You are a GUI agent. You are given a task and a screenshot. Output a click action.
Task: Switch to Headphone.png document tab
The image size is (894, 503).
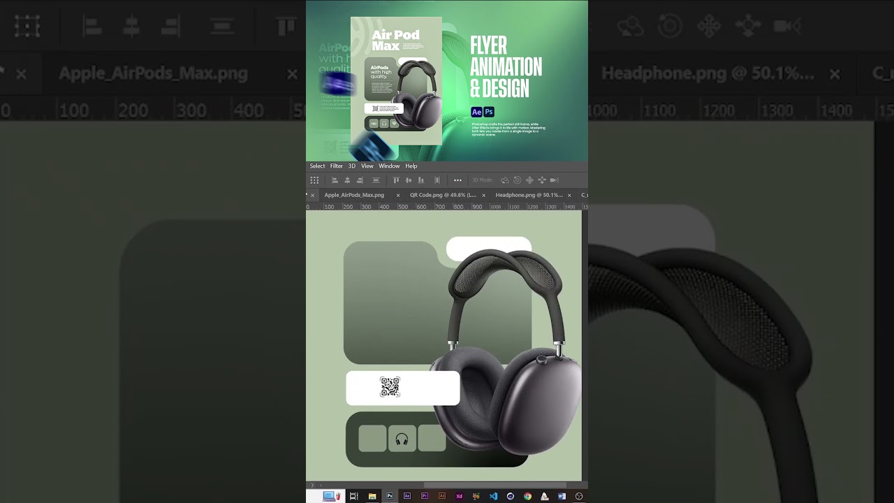[x=529, y=196]
